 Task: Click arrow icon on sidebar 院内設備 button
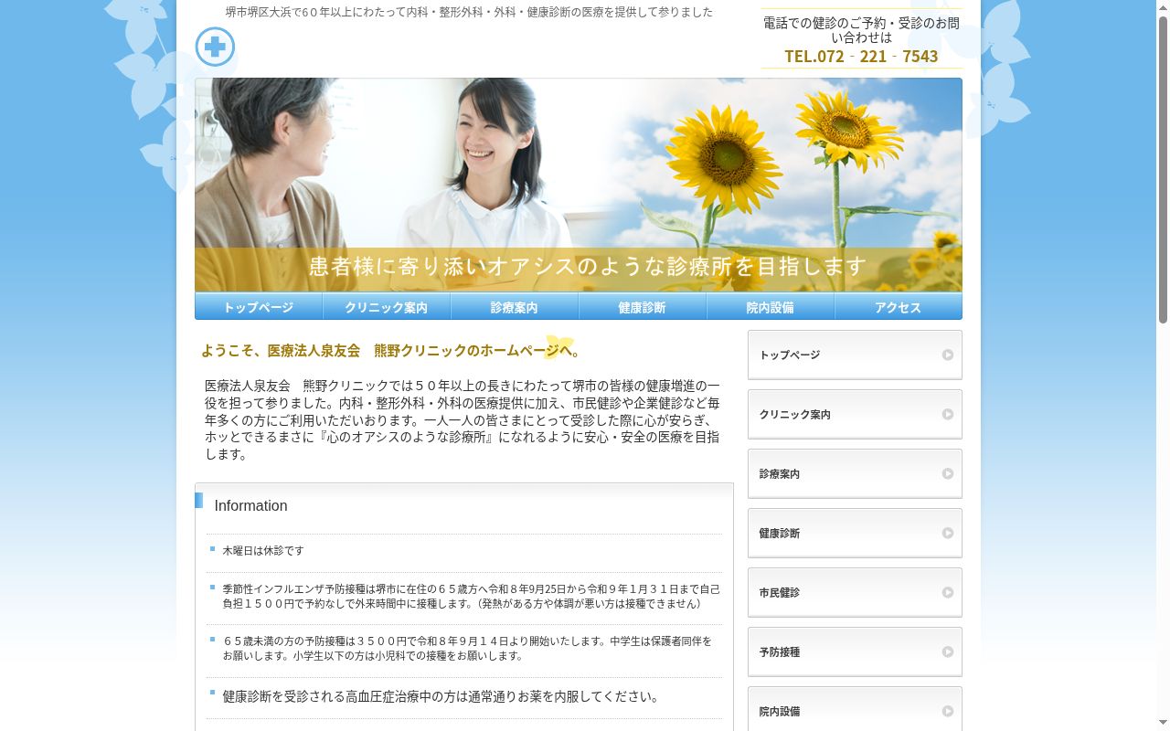tap(948, 711)
